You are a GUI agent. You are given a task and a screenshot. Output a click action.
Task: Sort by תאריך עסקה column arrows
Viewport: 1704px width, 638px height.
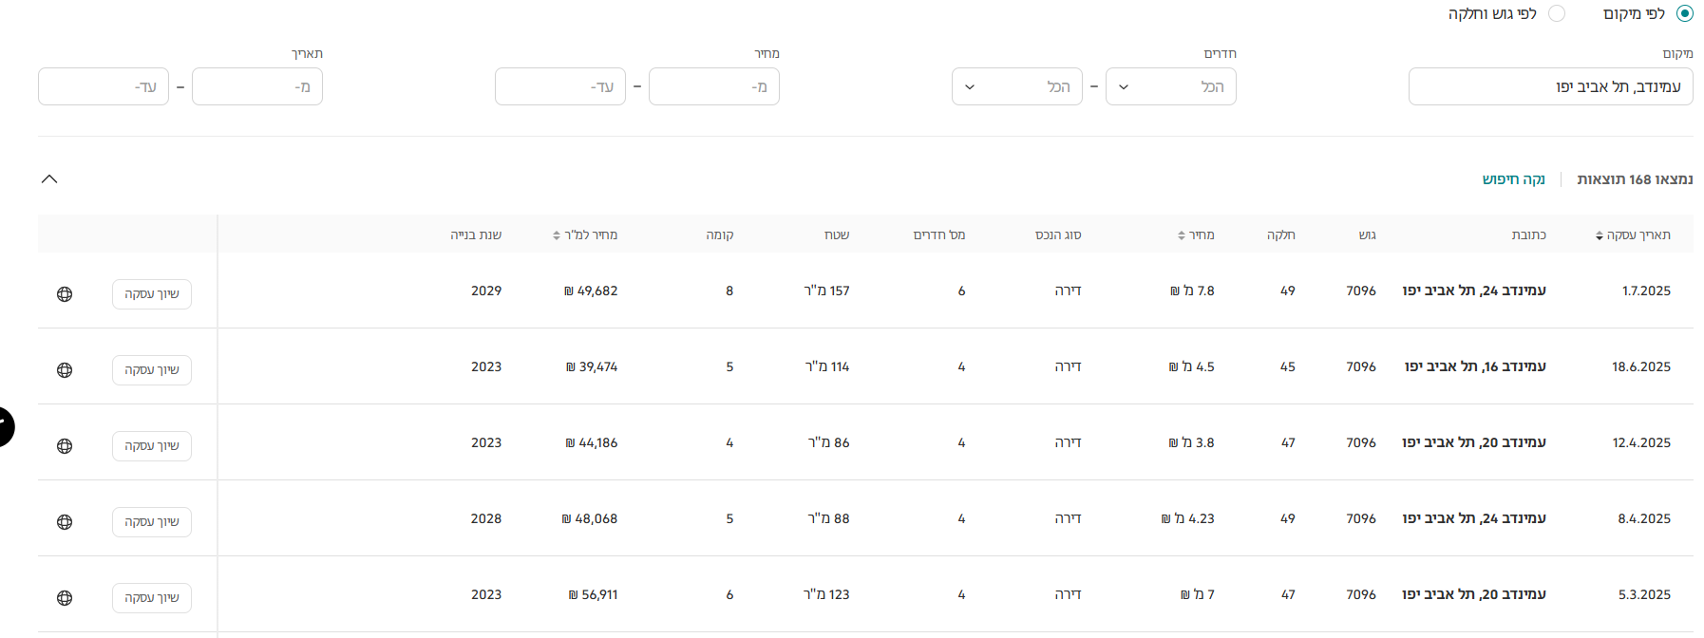tap(1600, 235)
